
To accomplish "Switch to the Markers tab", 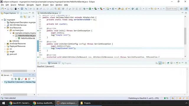I will (x=42, y=63).
